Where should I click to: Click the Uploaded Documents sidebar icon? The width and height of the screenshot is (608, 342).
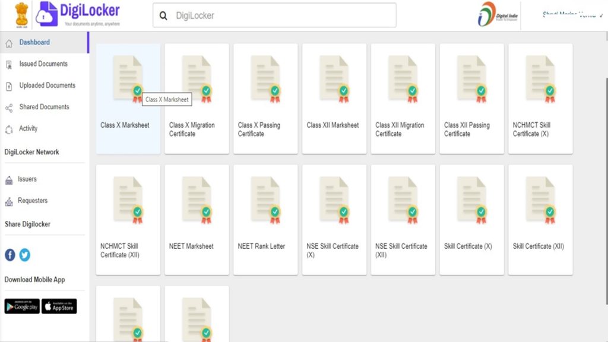coord(8,85)
